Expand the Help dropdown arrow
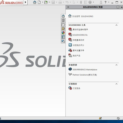This screenshot has height=123, width=123. click(x=109, y=2)
